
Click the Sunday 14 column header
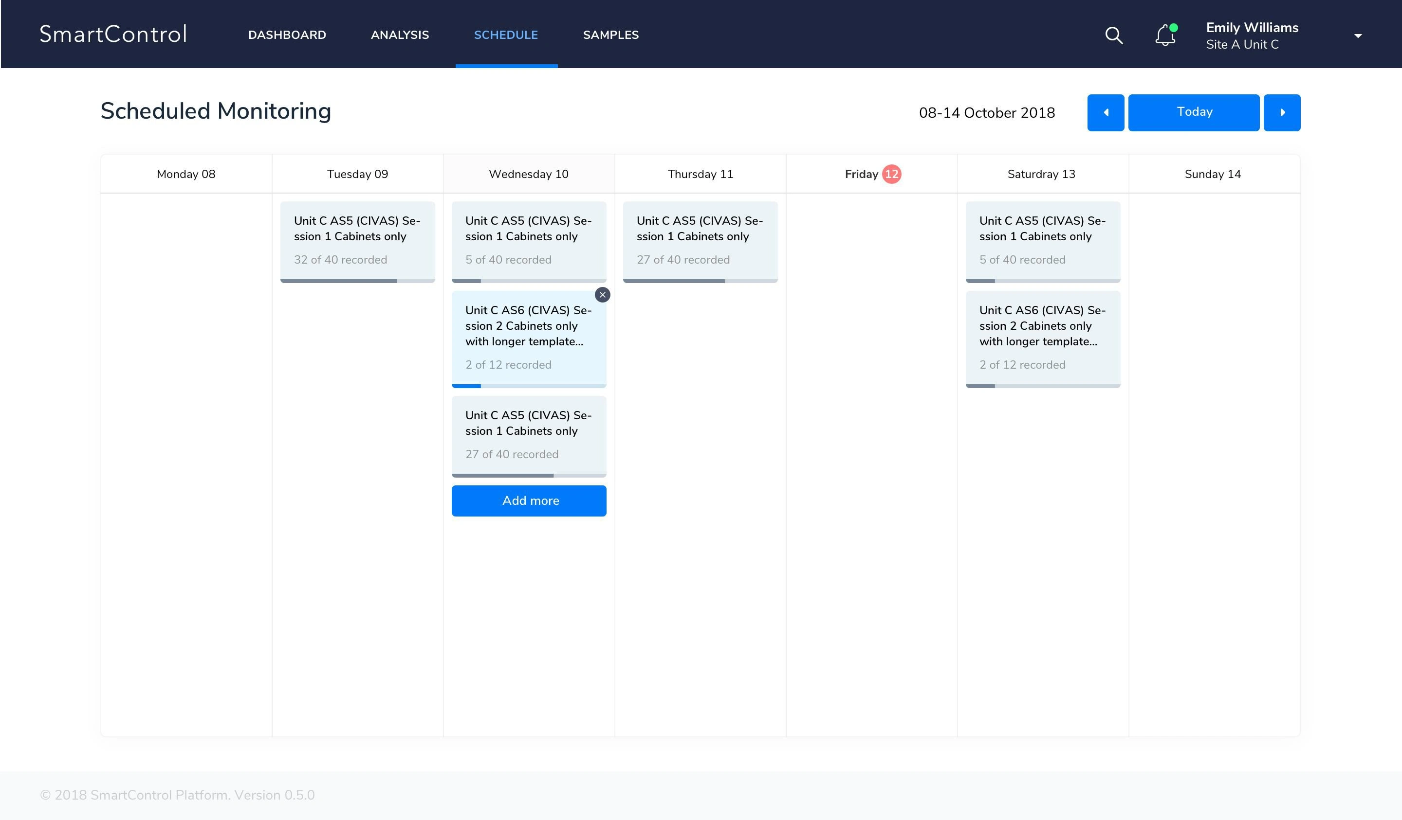click(x=1212, y=174)
